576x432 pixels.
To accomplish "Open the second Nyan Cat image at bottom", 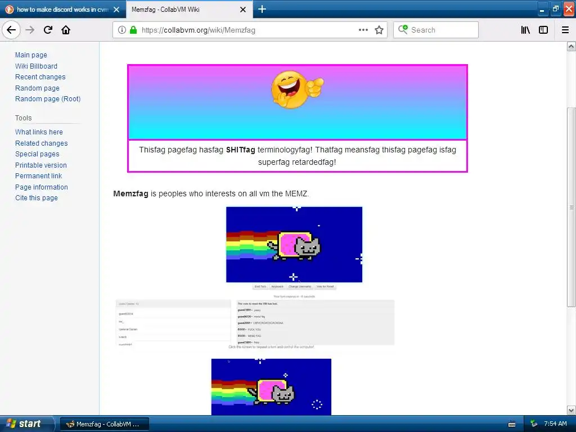I will coord(271,387).
